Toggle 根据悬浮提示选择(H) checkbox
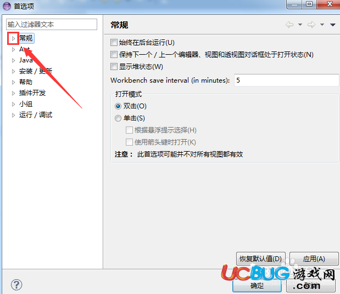 click(129, 130)
